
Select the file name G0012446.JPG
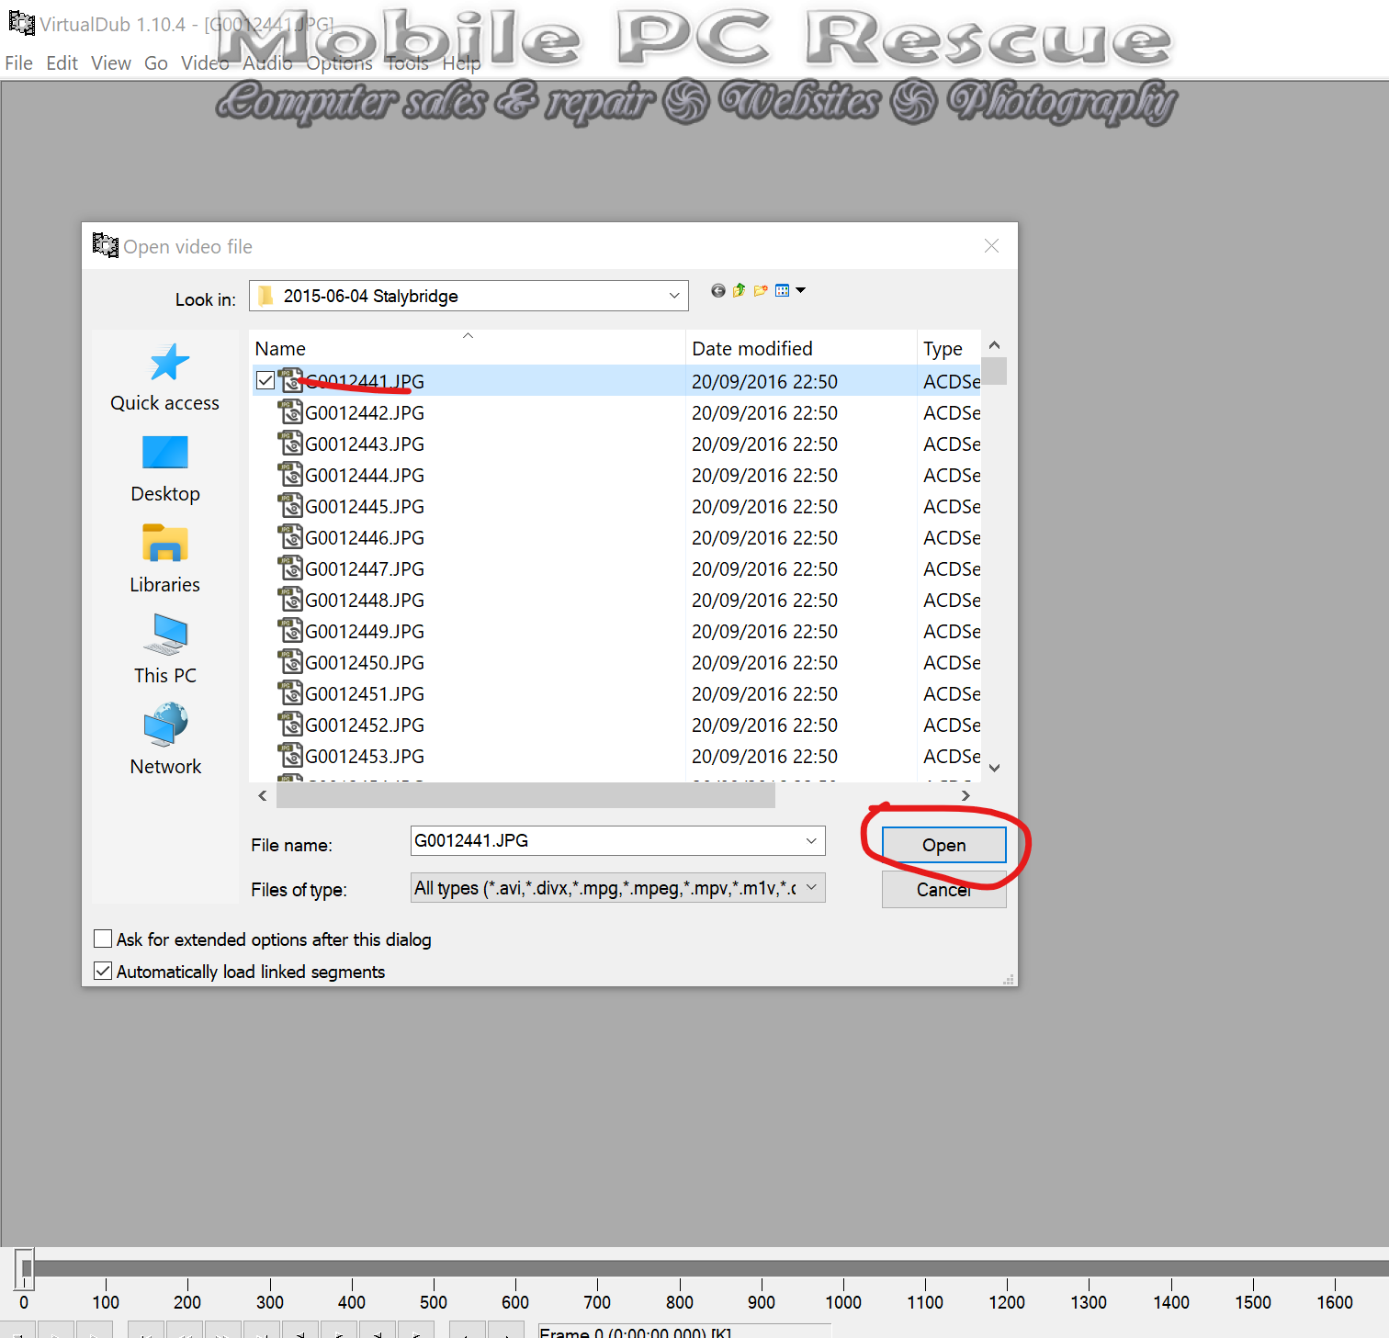(365, 537)
